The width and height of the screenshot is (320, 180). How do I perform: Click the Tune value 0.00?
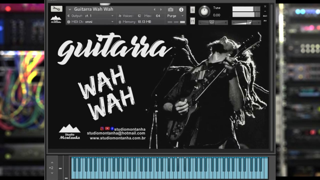point(216,15)
